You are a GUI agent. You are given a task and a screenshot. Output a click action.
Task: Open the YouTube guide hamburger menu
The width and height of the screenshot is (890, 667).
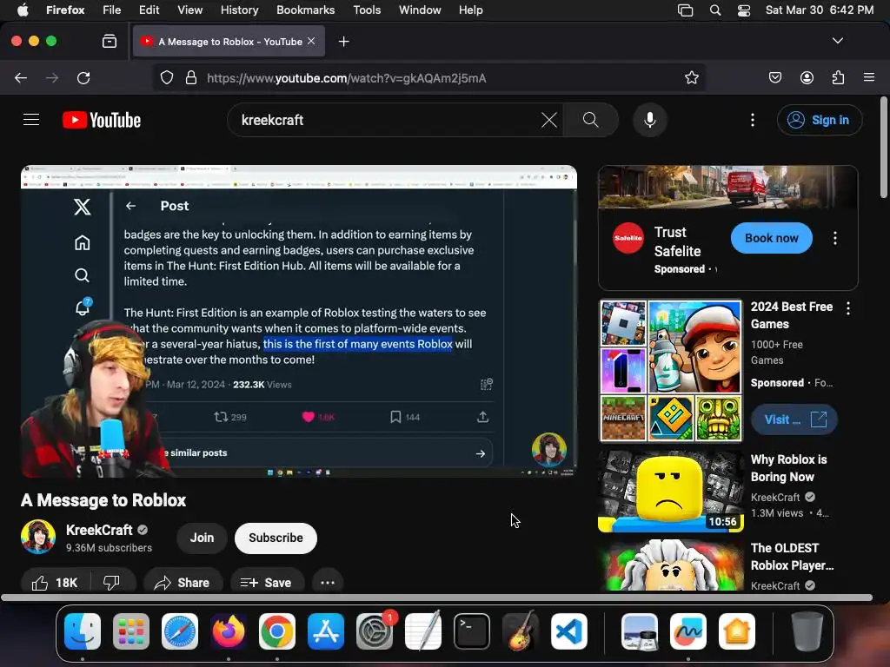31,120
